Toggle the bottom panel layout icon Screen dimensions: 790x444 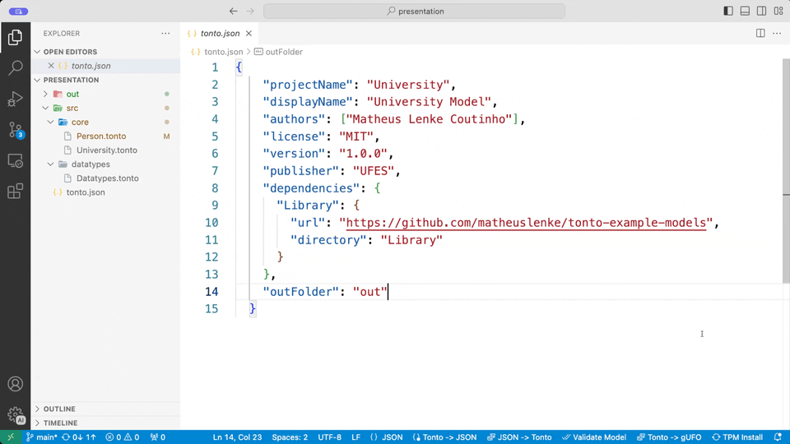tap(745, 11)
